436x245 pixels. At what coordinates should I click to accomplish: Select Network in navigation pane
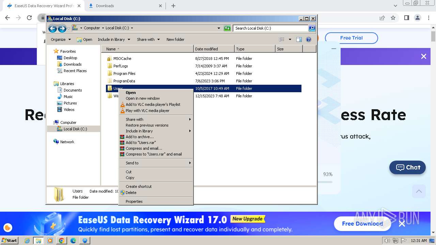(67, 142)
